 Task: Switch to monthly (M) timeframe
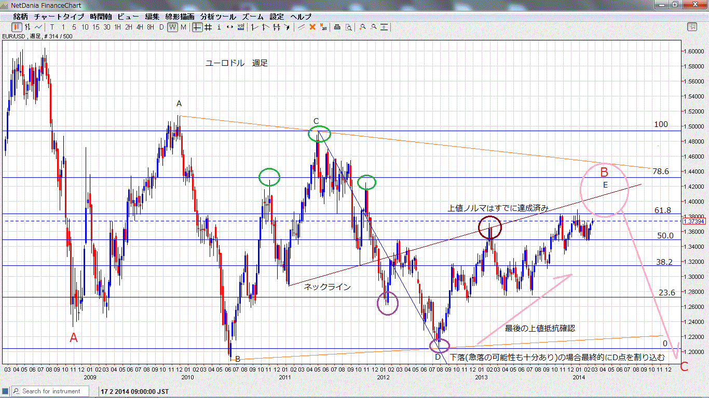(183, 27)
